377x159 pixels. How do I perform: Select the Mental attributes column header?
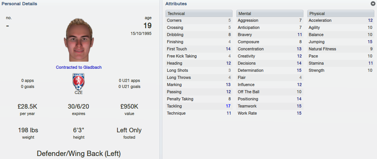click(270, 14)
